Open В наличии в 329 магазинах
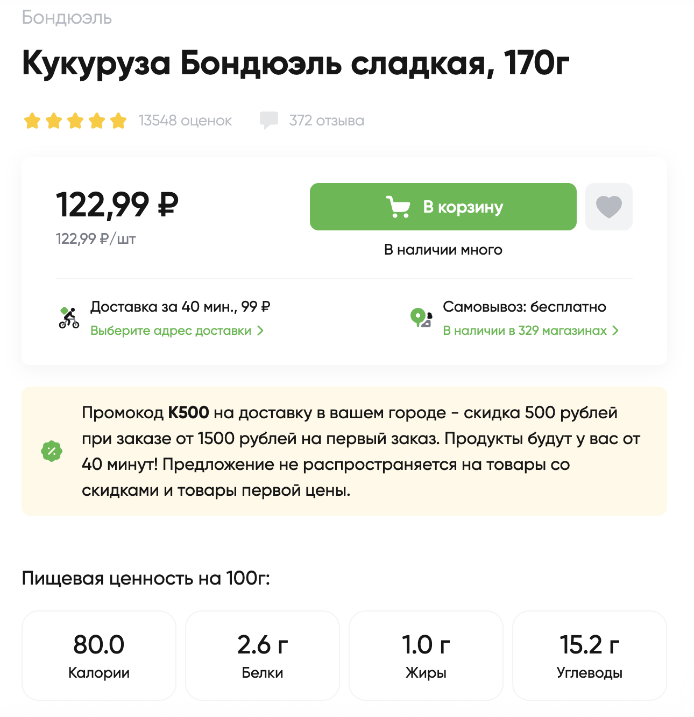 [525, 331]
